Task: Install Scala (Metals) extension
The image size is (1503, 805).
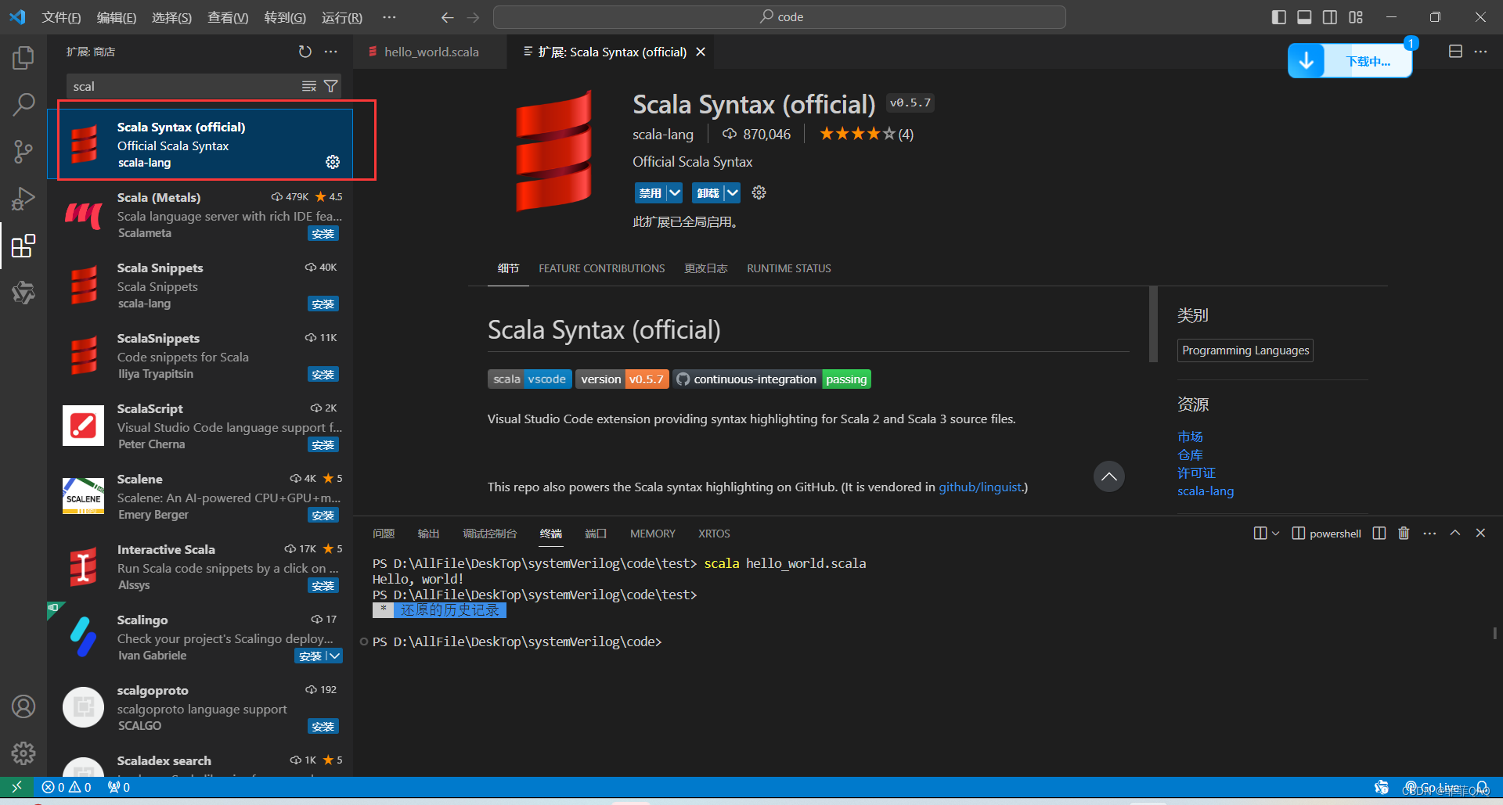Action: [x=323, y=234]
